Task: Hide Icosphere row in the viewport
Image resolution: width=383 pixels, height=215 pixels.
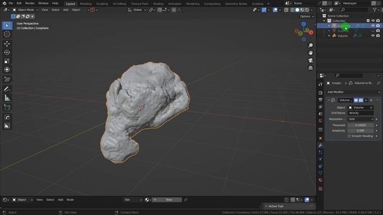Action: (373, 26)
